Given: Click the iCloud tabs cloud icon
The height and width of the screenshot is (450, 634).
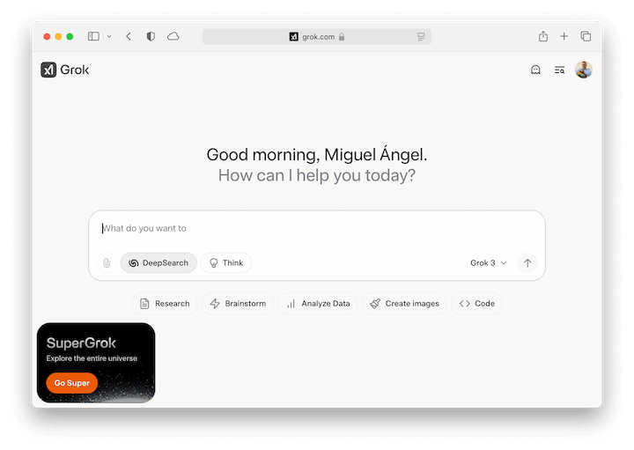Looking at the screenshot, I should [x=173, y=36].
